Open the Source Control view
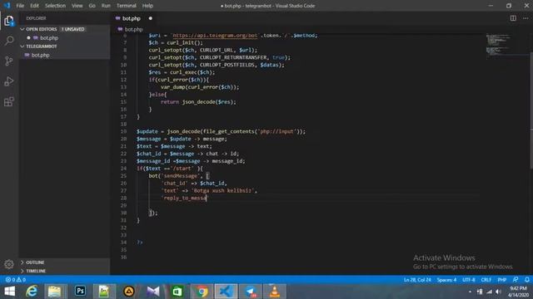 [x=9, y=61]
